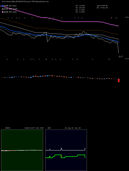Viewport: 129px width, 171px height.
Task: Select the 'DOW ST: 0.41' legend label
Action: [x=10, y=6]
